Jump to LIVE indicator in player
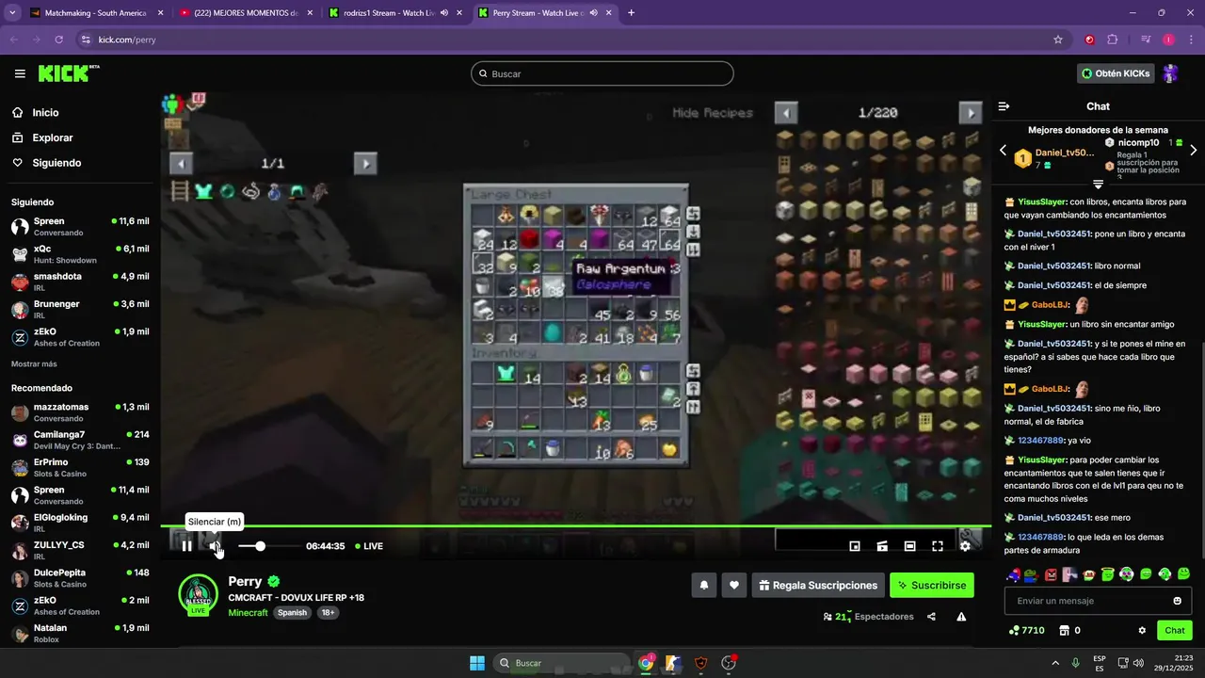This screenshot has height=678, width=1205. [369, 546]
